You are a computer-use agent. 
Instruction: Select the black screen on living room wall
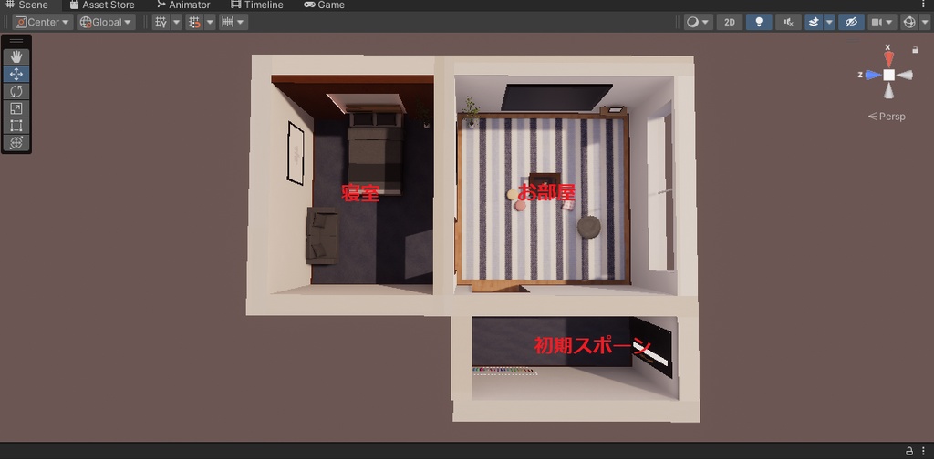tap(556, 97)
